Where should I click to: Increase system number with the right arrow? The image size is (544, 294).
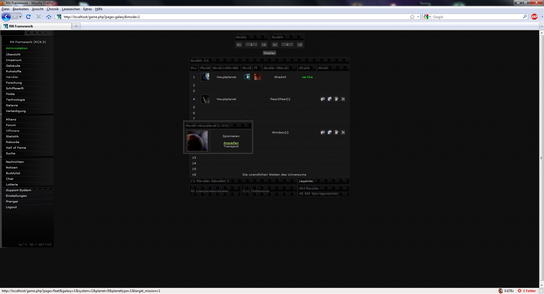300,45
